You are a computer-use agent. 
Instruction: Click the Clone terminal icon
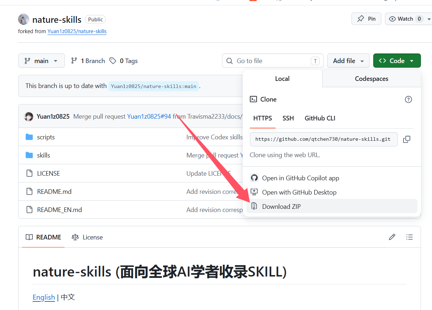click(x=253, y=99)
